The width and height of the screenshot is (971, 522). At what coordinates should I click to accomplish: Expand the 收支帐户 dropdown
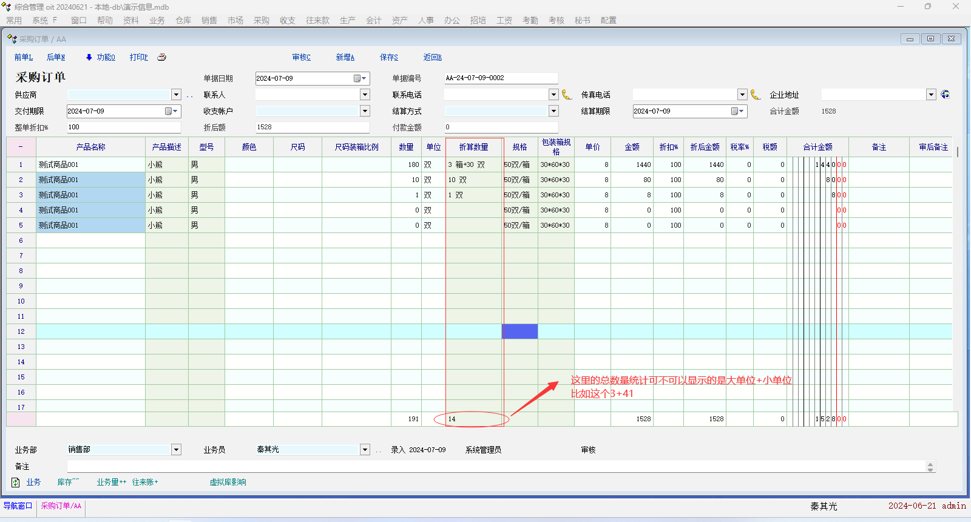(x=365, y=111)
